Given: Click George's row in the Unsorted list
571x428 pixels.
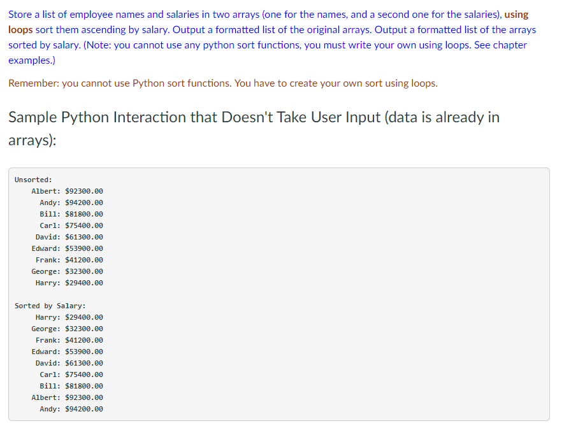Looking at the screenshot, I should (x=67, y=271).
